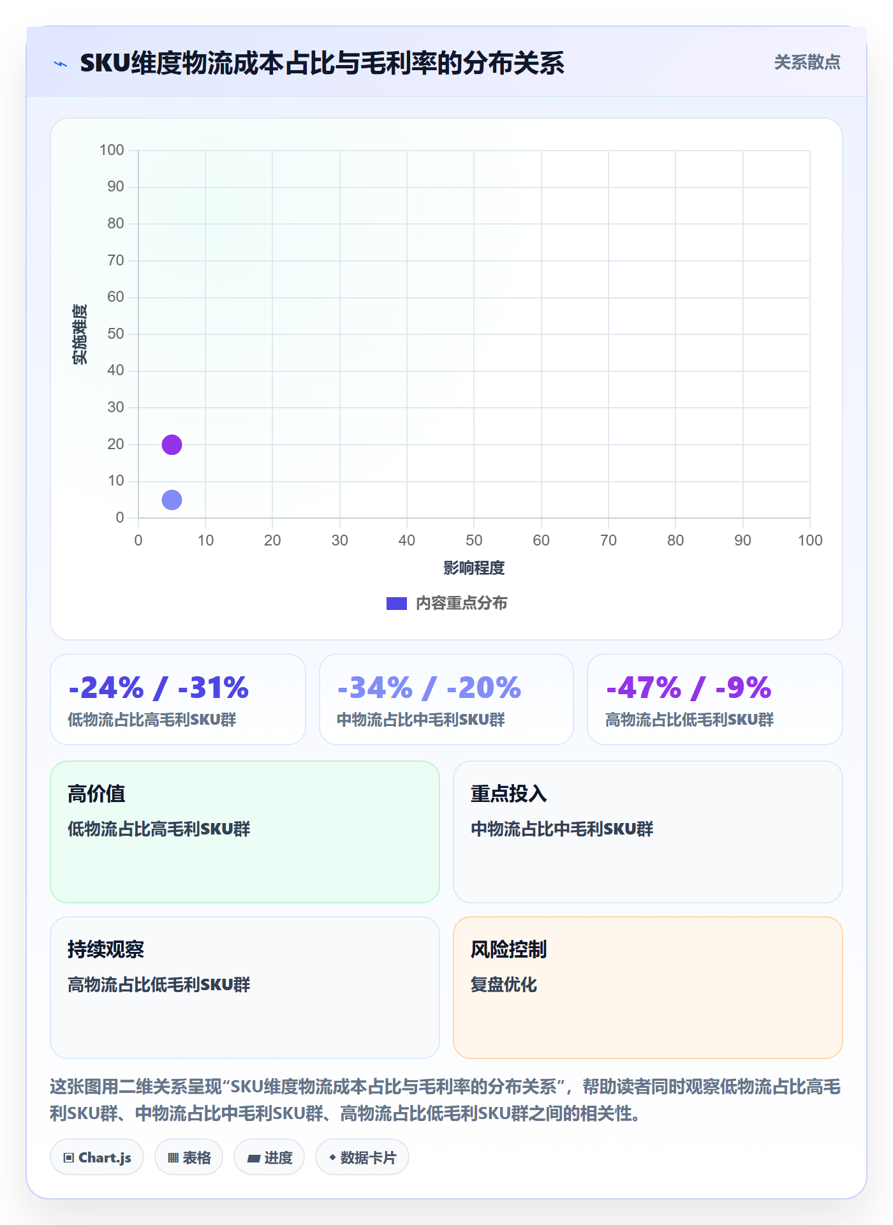Click the 风险控制 card heading
893x1225 pixels.
click(x=509, y=949)
